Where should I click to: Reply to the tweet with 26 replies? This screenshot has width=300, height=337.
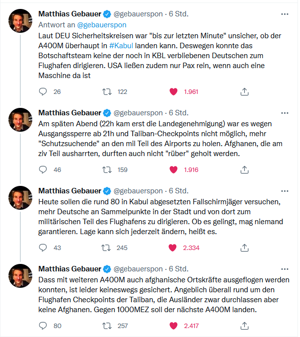point(43,91)
